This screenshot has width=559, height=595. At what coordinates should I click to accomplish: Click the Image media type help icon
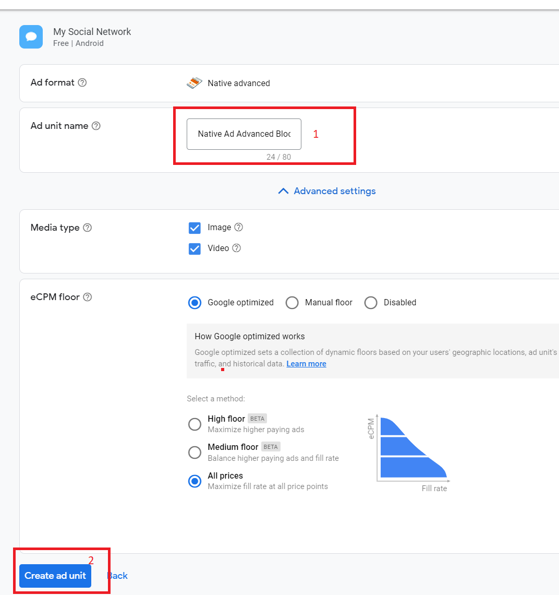pos(239,227)
